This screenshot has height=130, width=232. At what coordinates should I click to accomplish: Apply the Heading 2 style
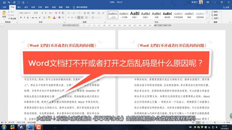coord(146,15)
